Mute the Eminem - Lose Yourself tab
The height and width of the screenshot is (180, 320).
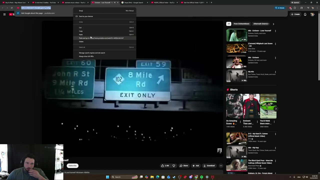pyautogui.click(x=115, y=2)
